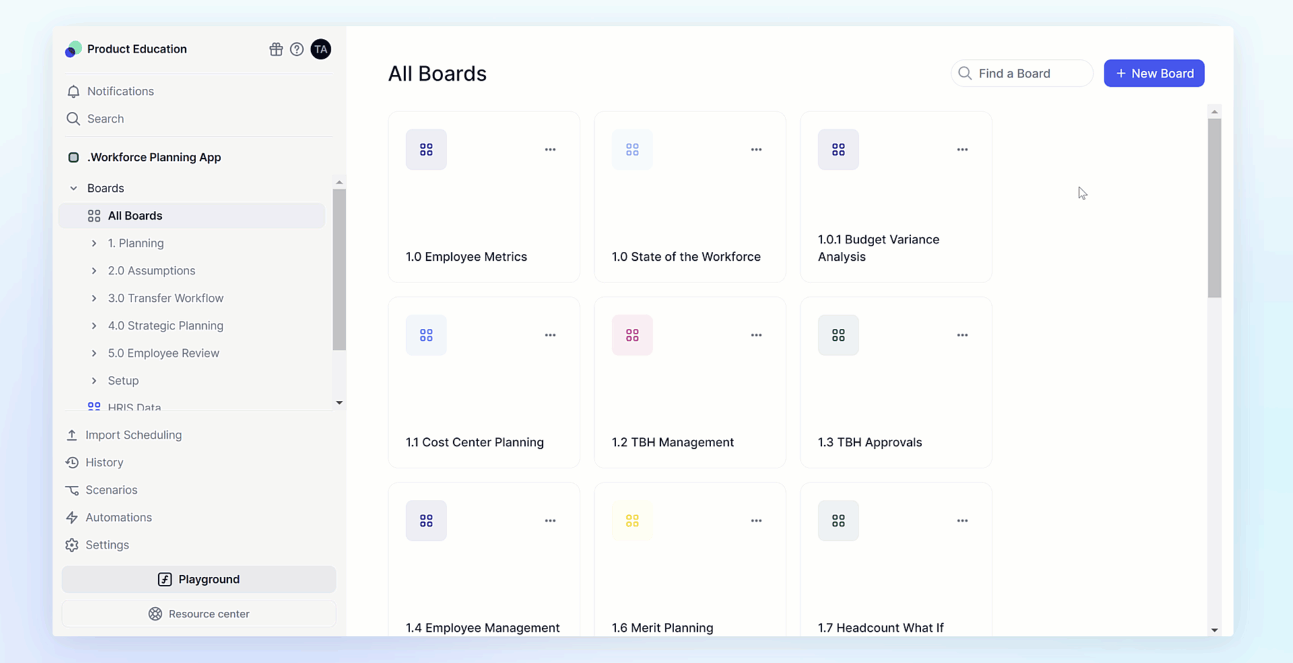Click the Product Education workspace name

137,49
